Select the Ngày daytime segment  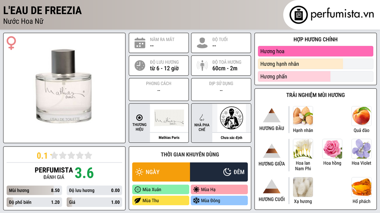coord(161,172)
